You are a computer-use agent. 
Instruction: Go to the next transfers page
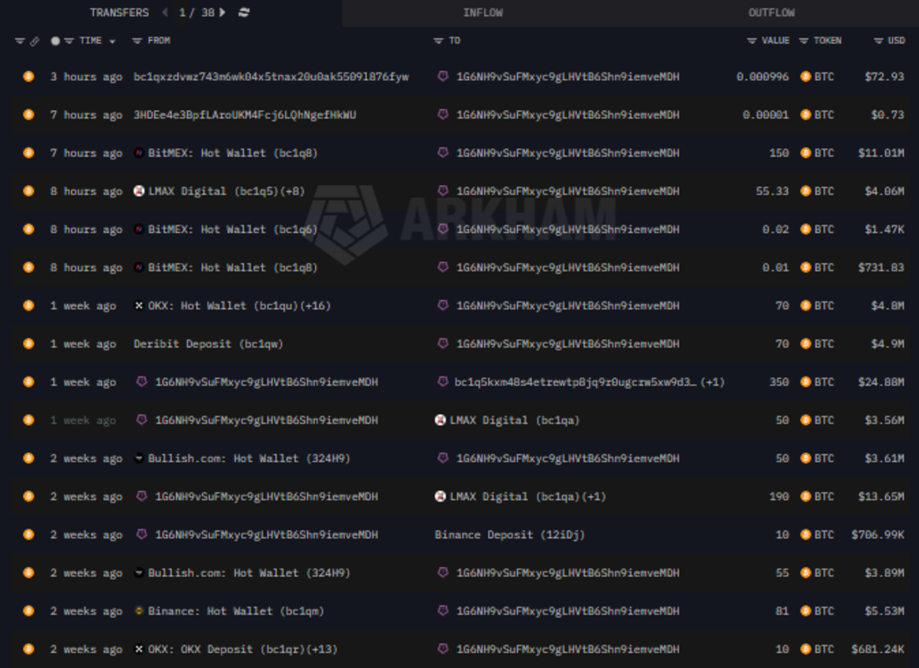222,13
